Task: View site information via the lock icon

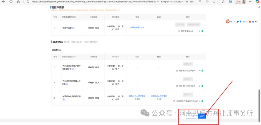Action: (x=28, y=2)
